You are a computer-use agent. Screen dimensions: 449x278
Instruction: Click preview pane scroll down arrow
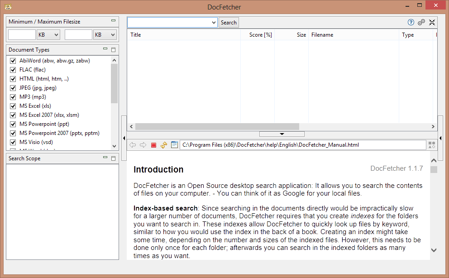(x=434, y=250)
